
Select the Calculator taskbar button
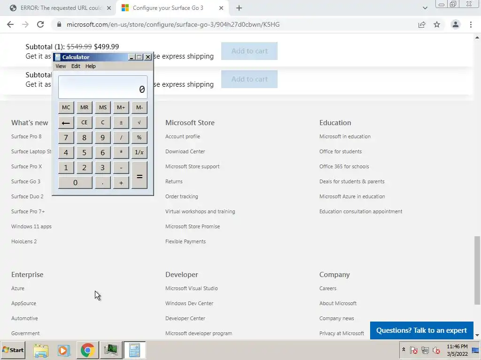pos(134,350)
